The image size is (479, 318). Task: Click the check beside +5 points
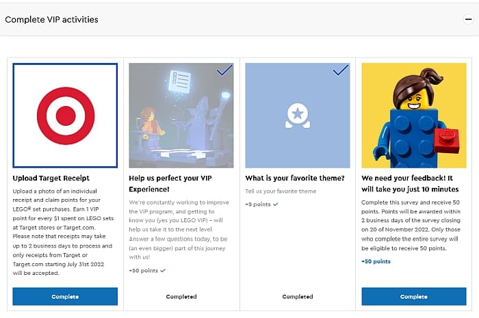tap(275, 204)
